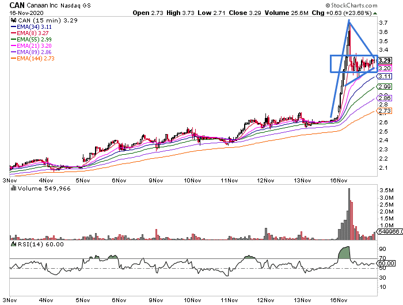Click the 60.00 RSI value tag
The width and height of the screenshot is (403, 305).
386,264
